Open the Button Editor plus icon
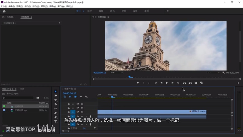The height and width of the screenshot is (137, 243). point(238,83)
